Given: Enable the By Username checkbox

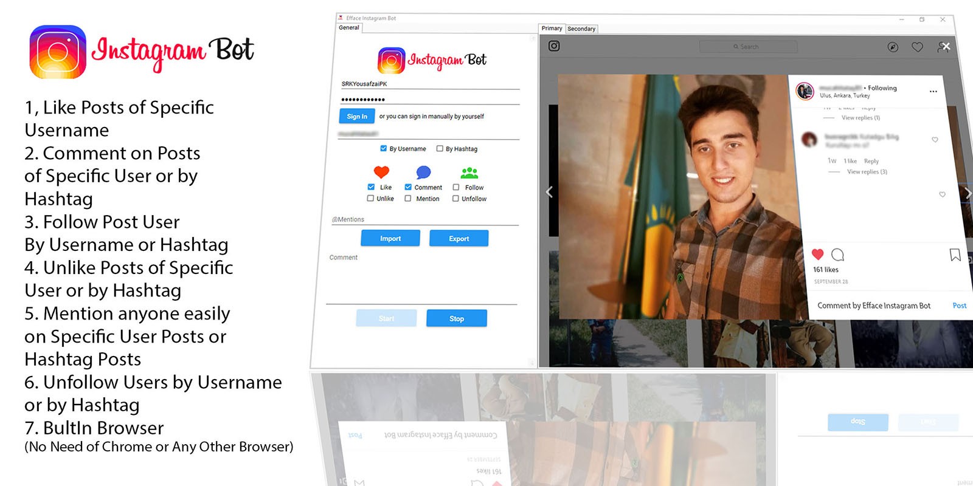Looking at the screenshot, I should (383, 148).
